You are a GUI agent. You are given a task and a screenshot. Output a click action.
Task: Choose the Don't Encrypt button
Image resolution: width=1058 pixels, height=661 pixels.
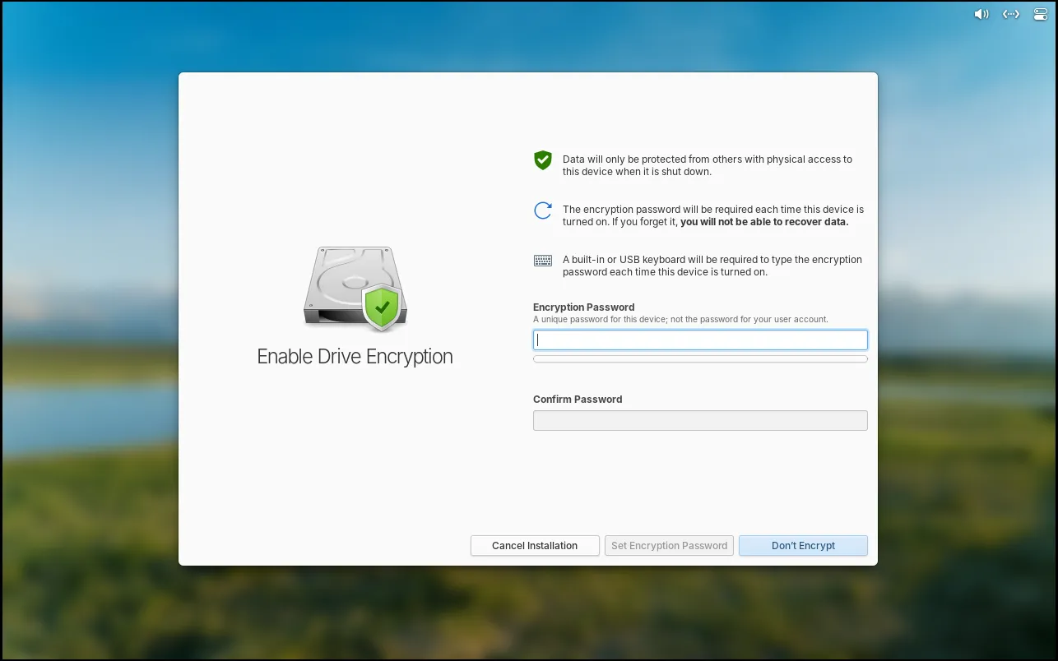[803, 546]
